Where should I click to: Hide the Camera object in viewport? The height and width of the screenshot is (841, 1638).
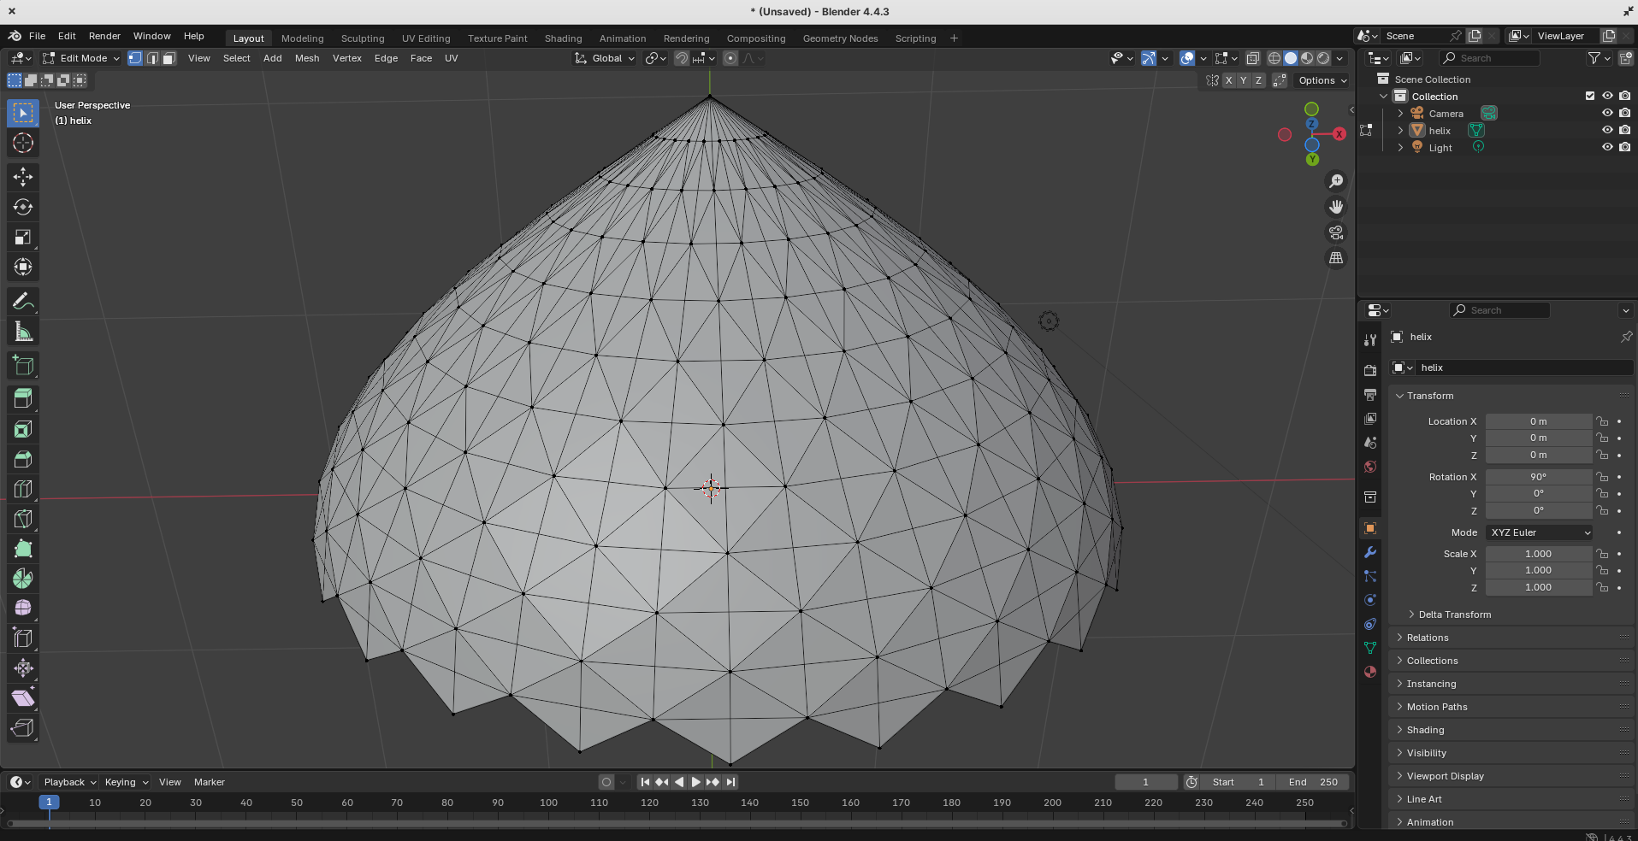click(1607, 113)
